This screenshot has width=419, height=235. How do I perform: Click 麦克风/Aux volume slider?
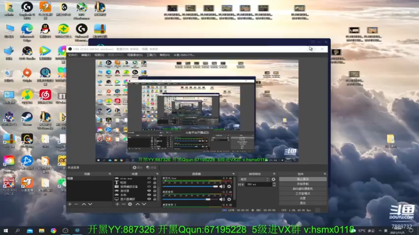click(190, 186)
